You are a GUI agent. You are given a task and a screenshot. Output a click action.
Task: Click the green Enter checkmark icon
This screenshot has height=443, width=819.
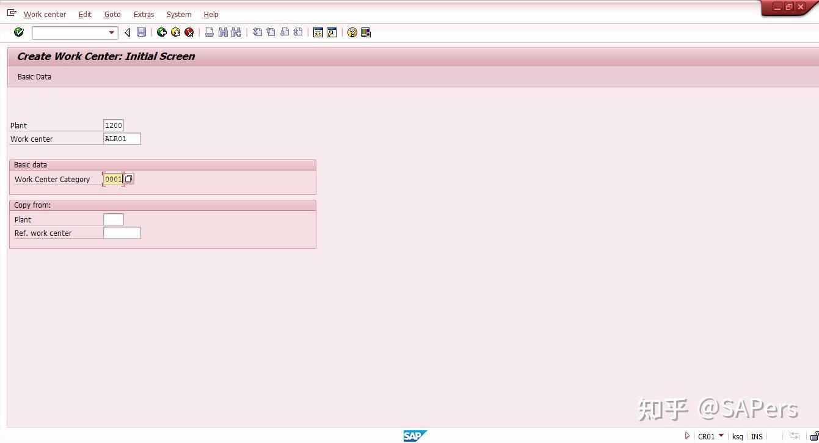click(18, 32)
